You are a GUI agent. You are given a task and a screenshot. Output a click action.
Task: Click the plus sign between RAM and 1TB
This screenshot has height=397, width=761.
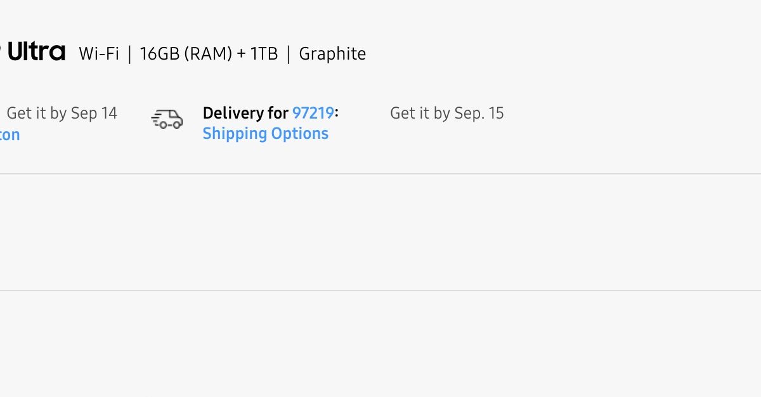(241, 55)
